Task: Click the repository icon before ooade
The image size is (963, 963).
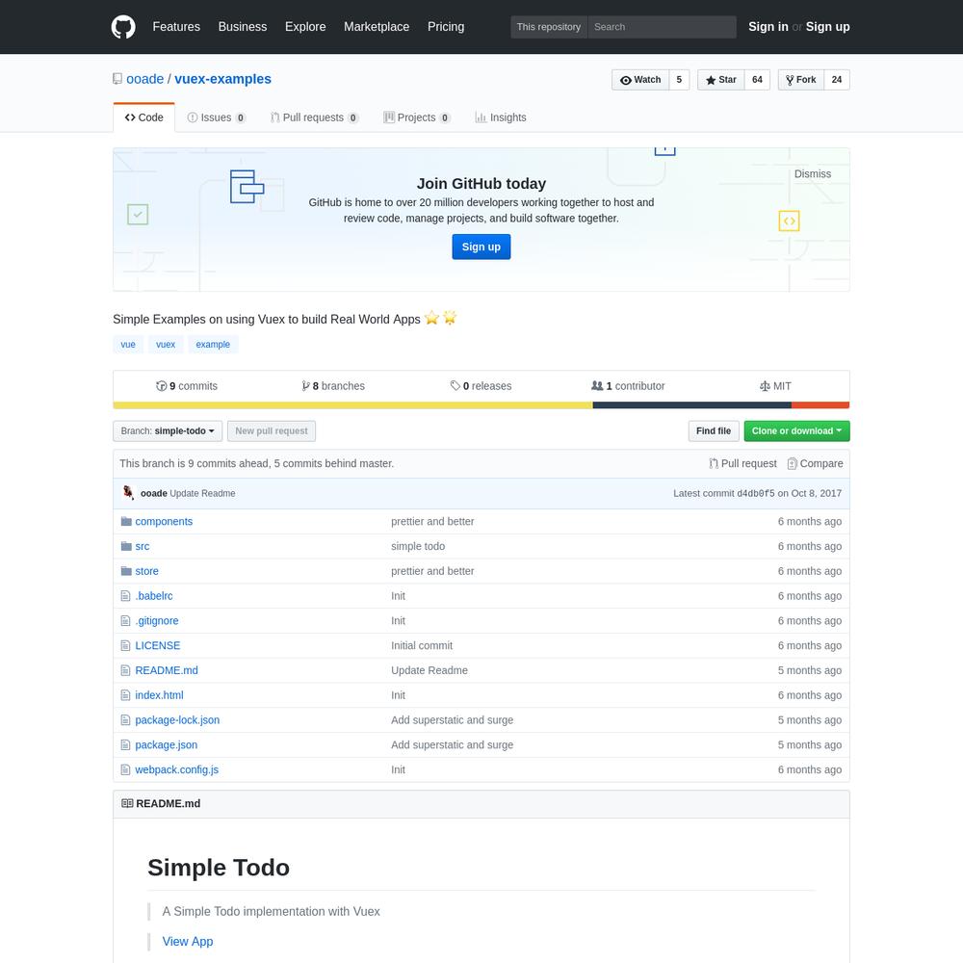Action: pyautogui.click(x=117, y=79)
